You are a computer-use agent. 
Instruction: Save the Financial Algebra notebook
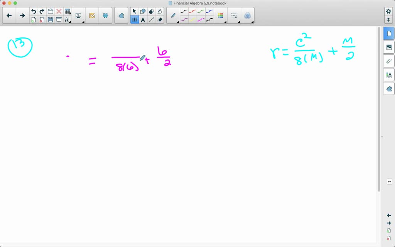pyautogui.click(x=51, y=19)
